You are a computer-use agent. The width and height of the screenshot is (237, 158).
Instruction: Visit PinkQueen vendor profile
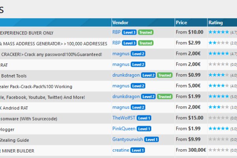point(124,129)
